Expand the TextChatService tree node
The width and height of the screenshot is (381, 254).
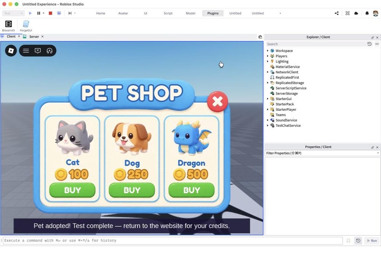pos(267,125)
